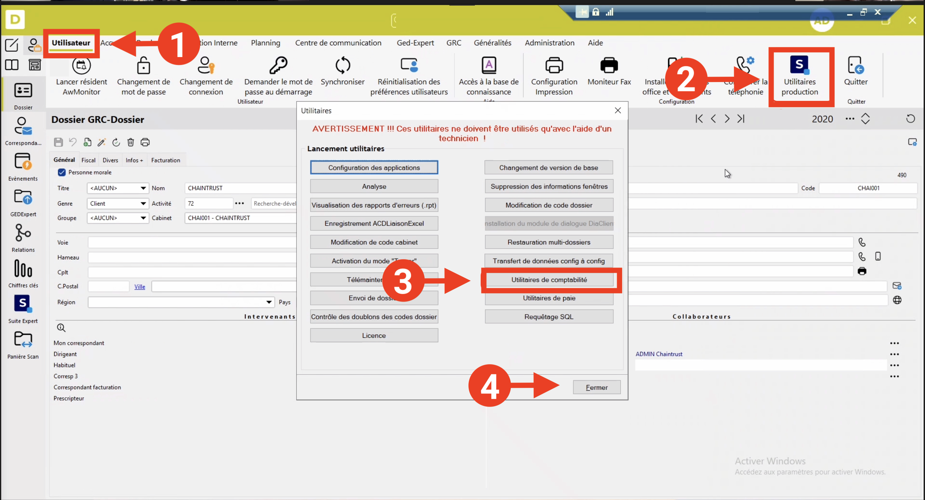Toggle the Personne morale checkbox
Image resolution: width=925 pixels, height=500 pixels.
tap(62, 172)
